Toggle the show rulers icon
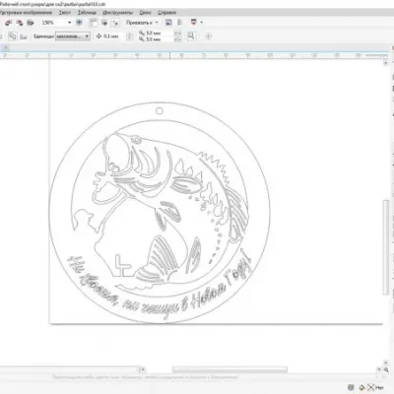The height and width of the screenshot is (394, 394). [x=94, y=23]
